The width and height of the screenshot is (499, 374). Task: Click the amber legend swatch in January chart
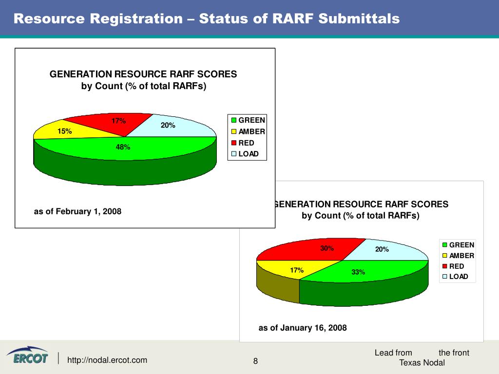tap(445, 256)
